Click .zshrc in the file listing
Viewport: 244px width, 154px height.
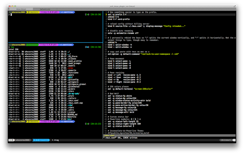(x=71, y=110)
